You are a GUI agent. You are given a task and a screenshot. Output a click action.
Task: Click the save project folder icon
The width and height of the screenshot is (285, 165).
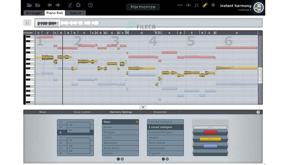[37, 5]
